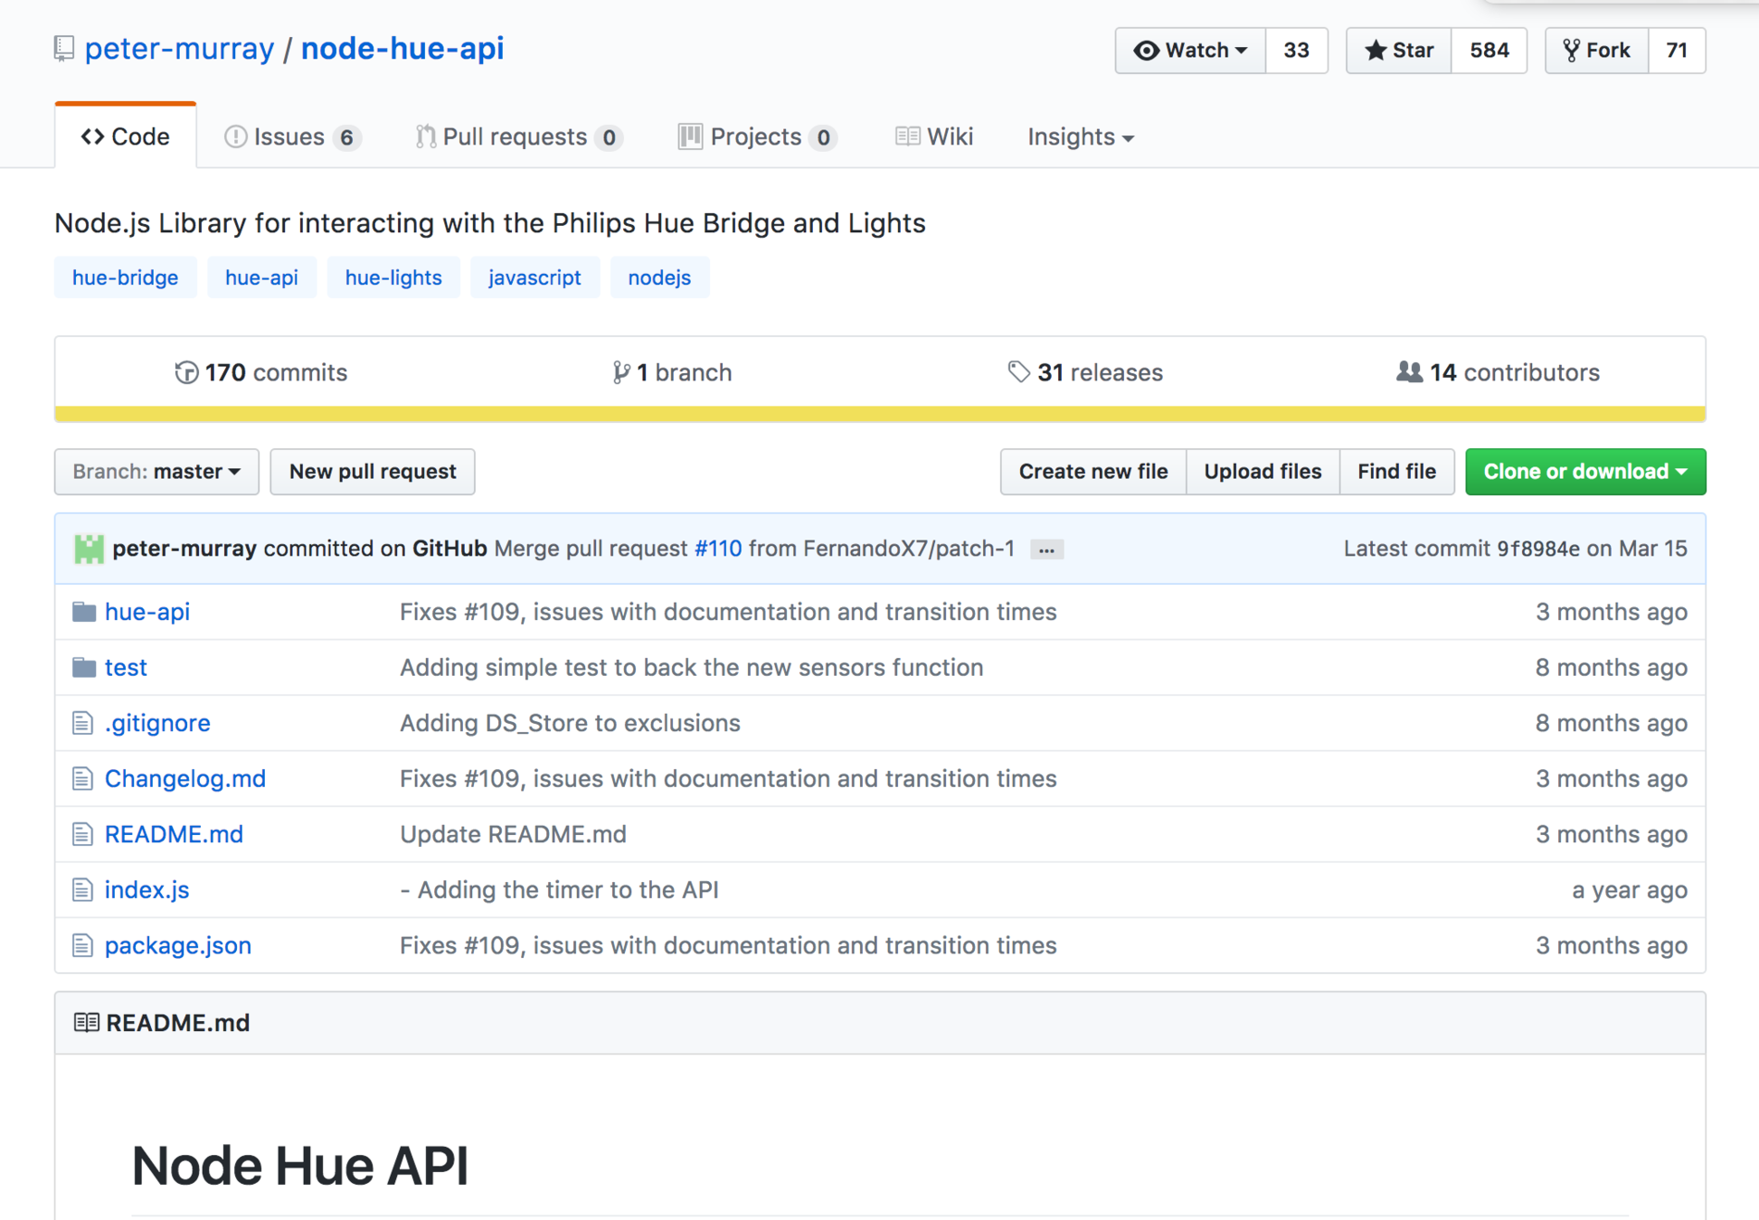Click the yellow language breakdown bar
The width and height of the screenshot is (1759, 1220).
click(x=879, y=414)
